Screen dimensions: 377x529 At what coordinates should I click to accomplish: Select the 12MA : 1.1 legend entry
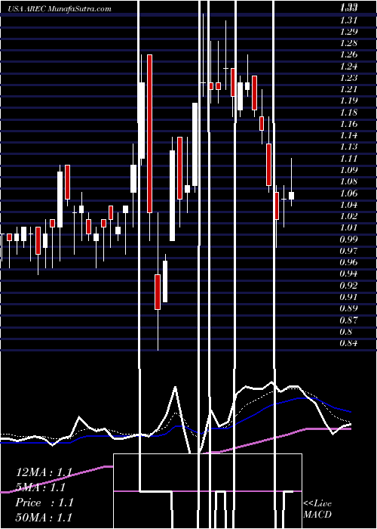tap(44, 472)
